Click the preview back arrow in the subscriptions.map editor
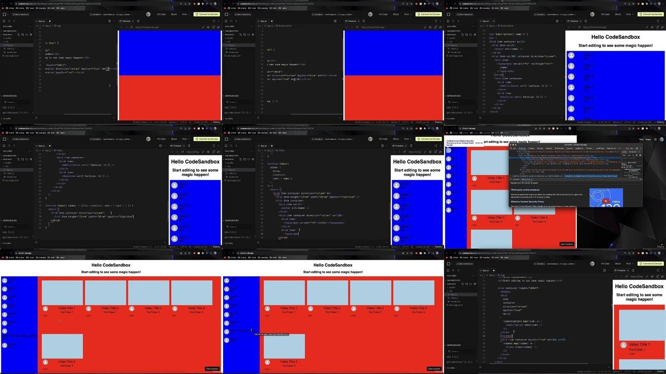666x374 pixels. (616, 277)
